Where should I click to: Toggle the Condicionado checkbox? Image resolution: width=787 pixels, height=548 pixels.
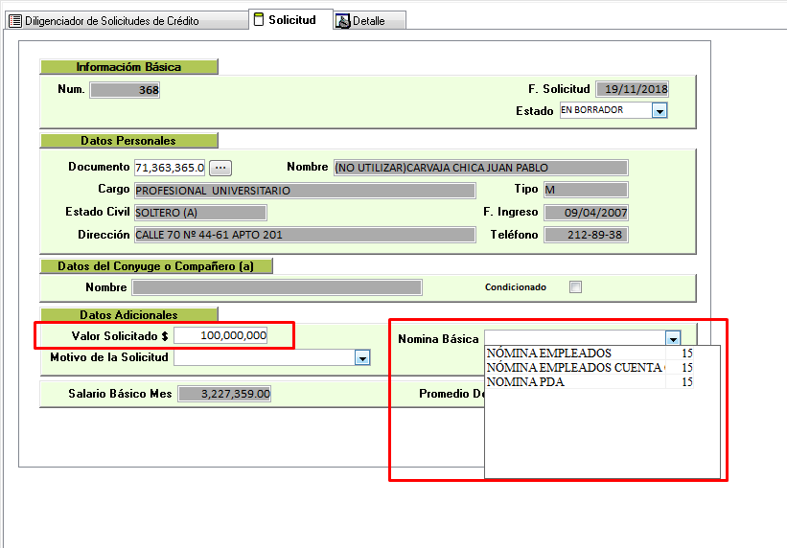[x=575, y=286]
